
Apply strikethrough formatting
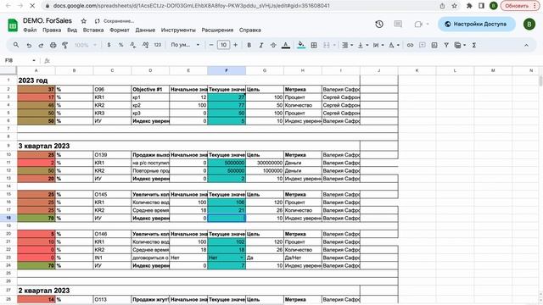coord(273,45)
